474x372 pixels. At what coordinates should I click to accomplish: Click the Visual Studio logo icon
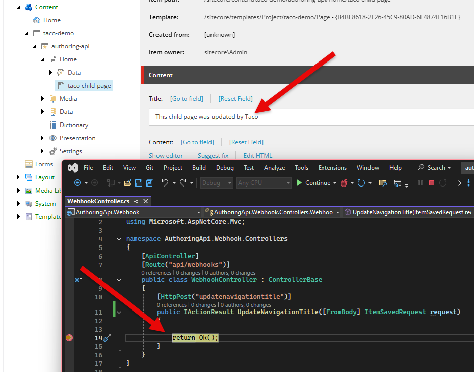click(72, 168)
